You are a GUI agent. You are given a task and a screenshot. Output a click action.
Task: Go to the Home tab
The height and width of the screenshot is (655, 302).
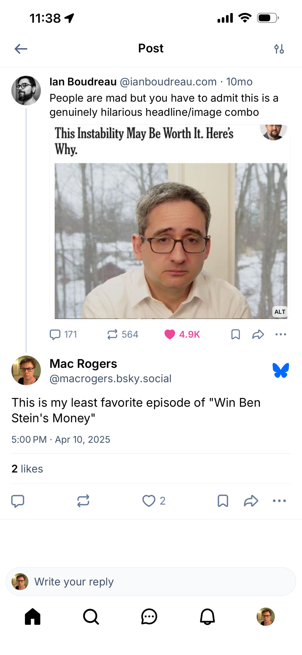[33, 617]
